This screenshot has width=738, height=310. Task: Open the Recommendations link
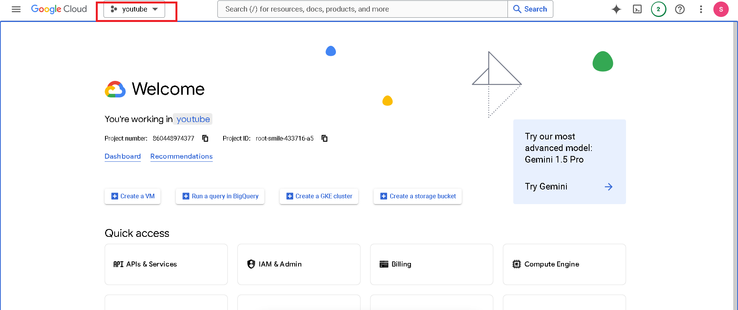coord(181,156)
